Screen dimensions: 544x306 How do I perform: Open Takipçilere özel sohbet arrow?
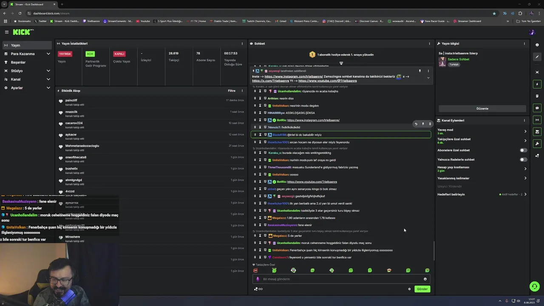click(x=525, y=141)
